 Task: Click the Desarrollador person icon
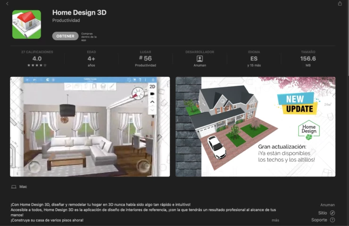click(199, 59)
